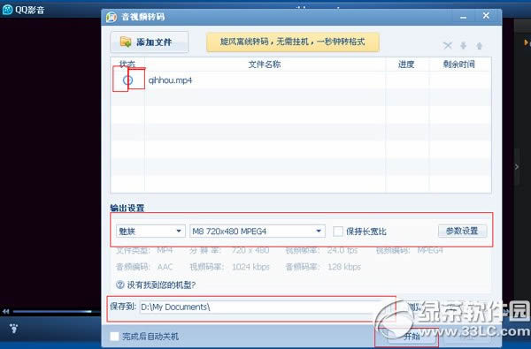Open the M8 720x480 MPEG4 format dropdown
The width and height of the screenshot is (531, 349).
(258, 231)
